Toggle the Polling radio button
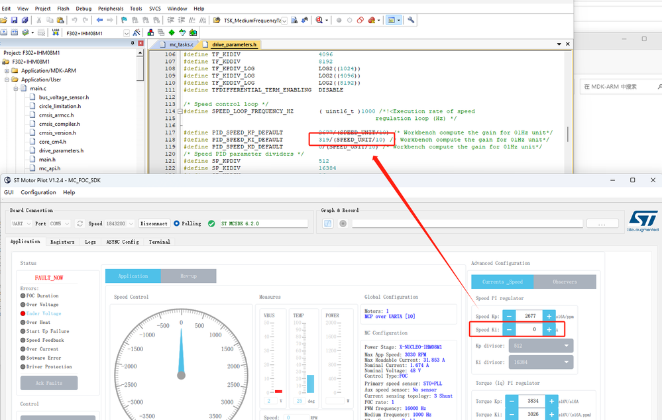 tap(176, 224)
